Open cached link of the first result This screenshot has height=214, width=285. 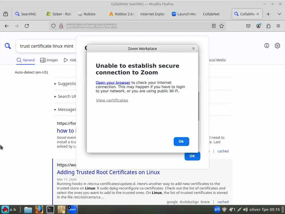pos(223,151)
